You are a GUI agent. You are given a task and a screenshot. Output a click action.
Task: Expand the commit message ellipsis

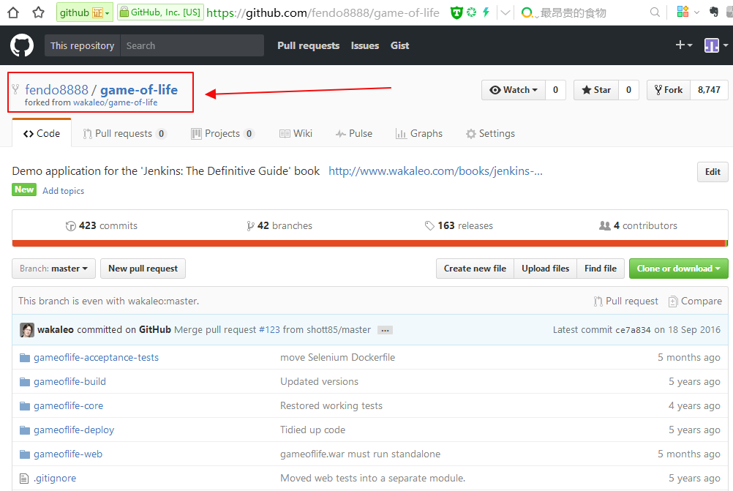[x=385, y=330]
